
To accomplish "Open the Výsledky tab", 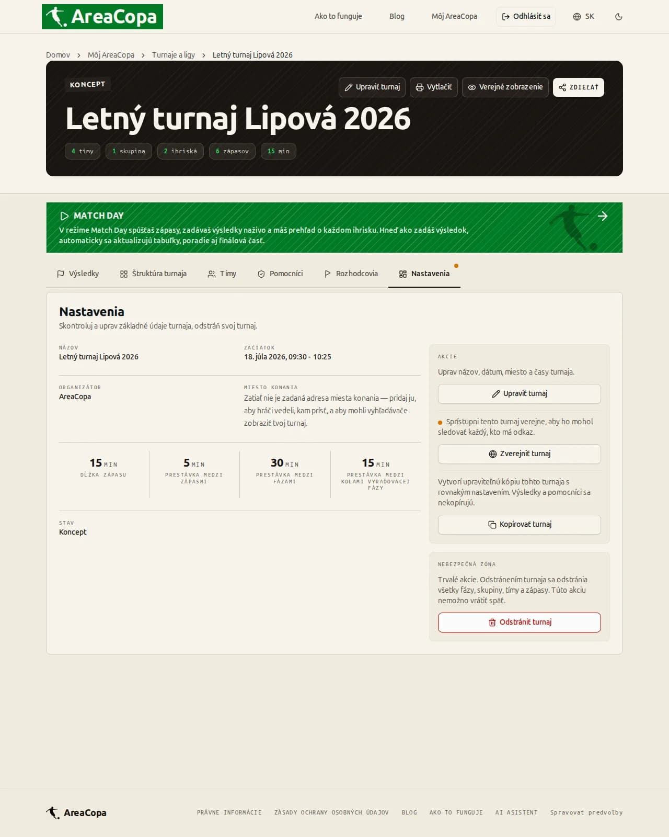I will click(78, 274).
